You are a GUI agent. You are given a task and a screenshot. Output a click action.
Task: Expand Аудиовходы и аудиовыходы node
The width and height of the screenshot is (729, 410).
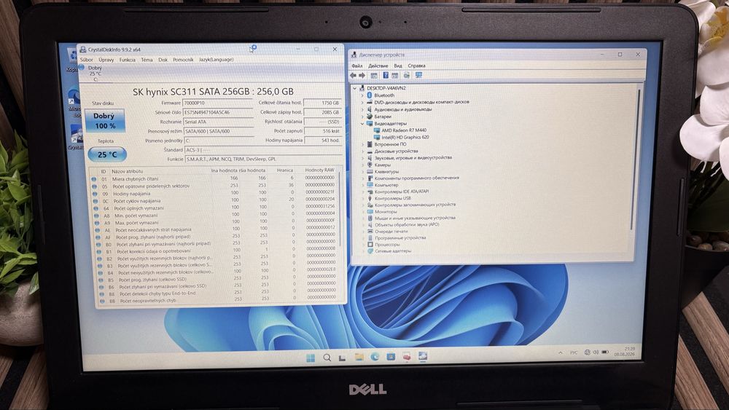tap(362, 109)
